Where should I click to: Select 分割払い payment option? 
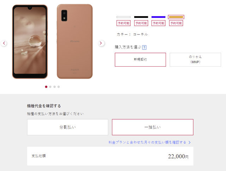tap(67, 127)
